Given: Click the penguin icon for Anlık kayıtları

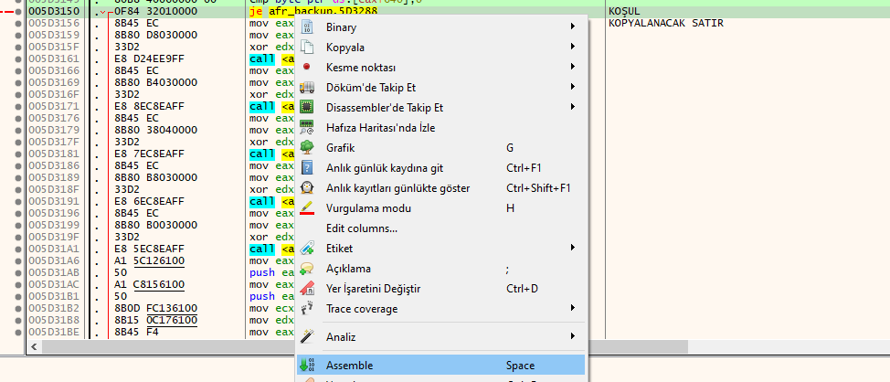Looking at the screenshot, I should [x=306, y=188].
